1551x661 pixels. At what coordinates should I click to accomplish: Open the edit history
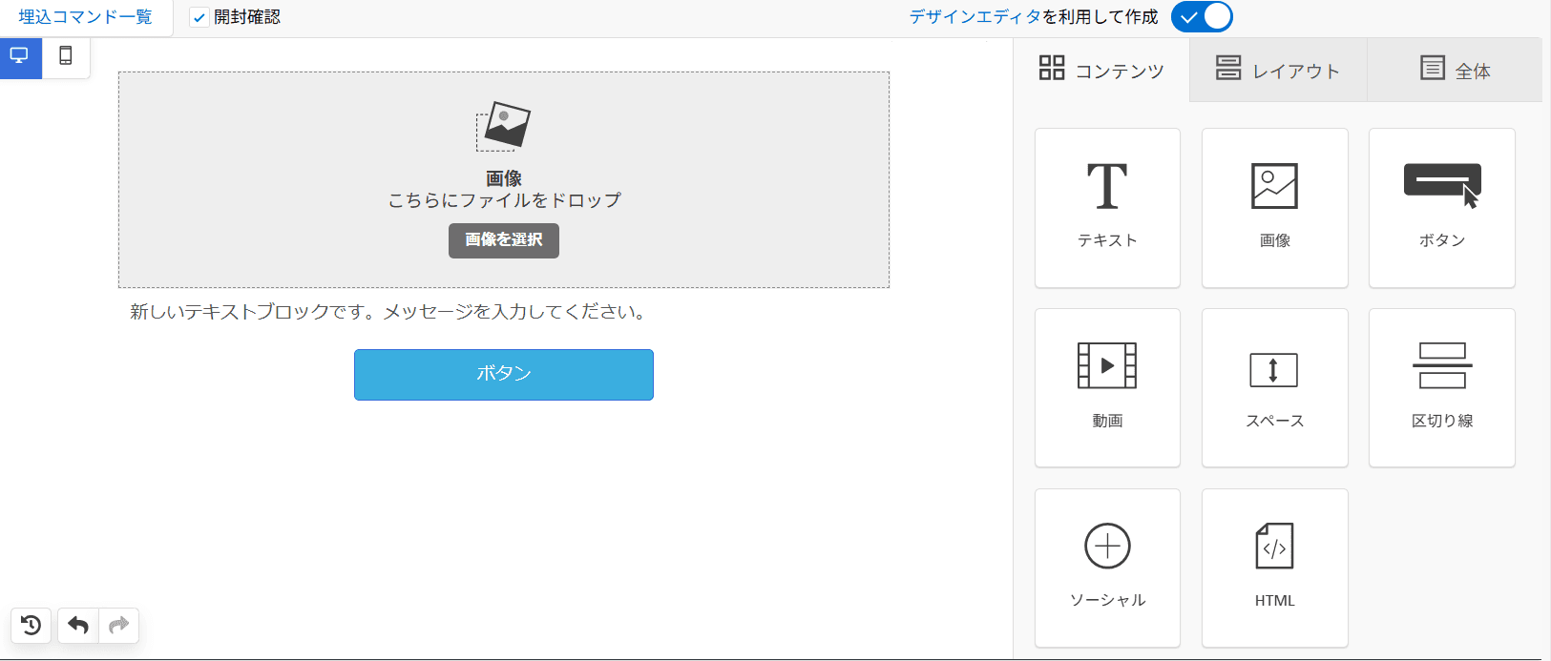31,626
